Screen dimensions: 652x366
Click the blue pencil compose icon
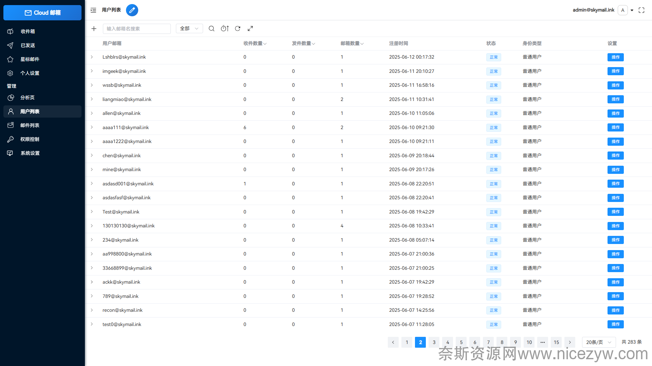click(x=132, y=10)
